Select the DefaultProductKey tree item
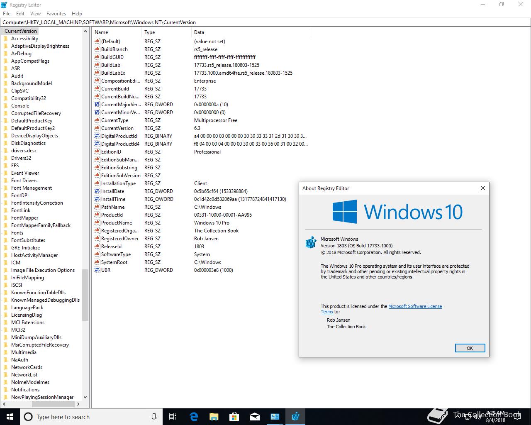The height and width of the screenshot is (425, 531). click(32, 121)
